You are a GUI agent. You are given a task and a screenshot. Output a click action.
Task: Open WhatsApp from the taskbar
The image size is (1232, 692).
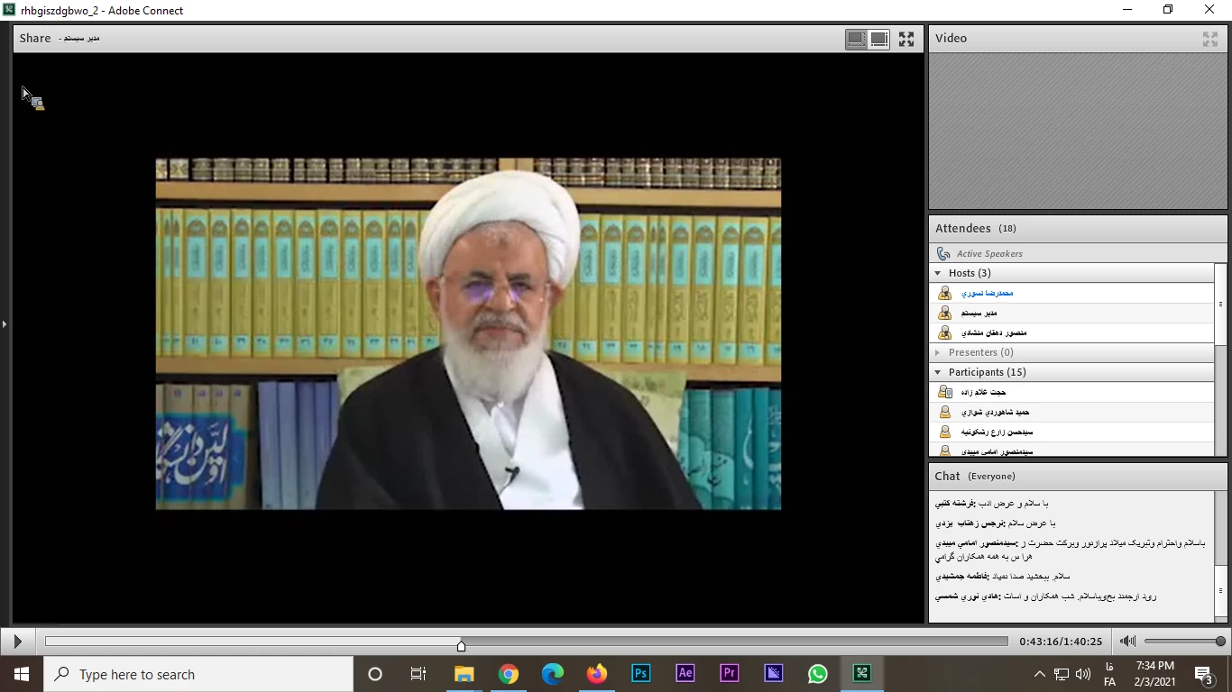[x=818, y=674]
